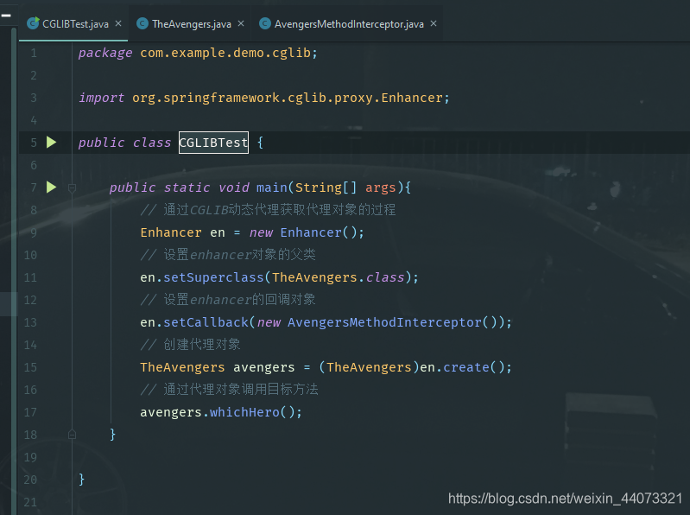The image size is (690, 515).
Task: Close the CGLIBTest.java tab
Action: [x=118, y=23]
